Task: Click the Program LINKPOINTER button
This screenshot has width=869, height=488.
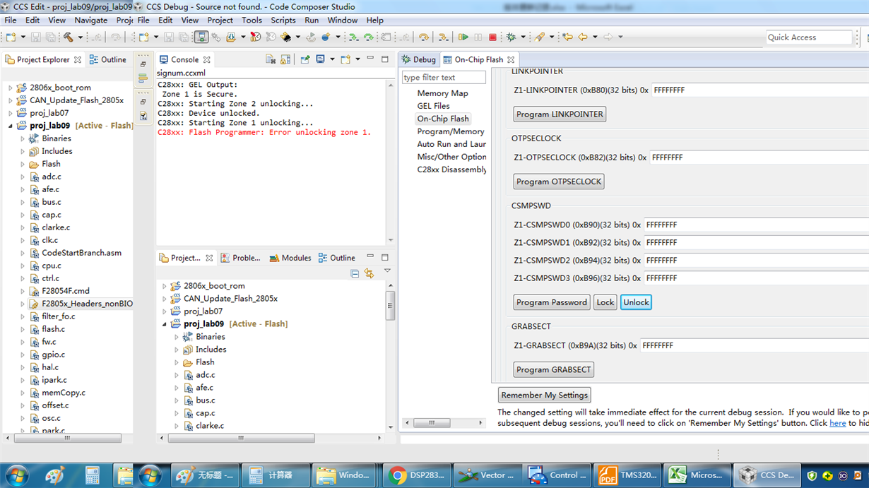Action: (x=560, y=114)
